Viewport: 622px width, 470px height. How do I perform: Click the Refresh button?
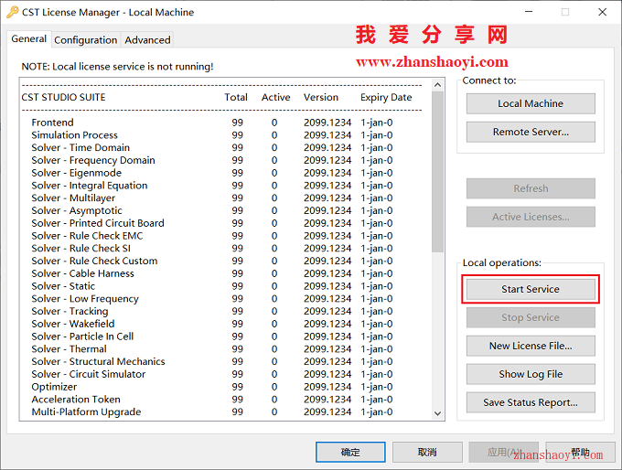click(x=531, y=188)
